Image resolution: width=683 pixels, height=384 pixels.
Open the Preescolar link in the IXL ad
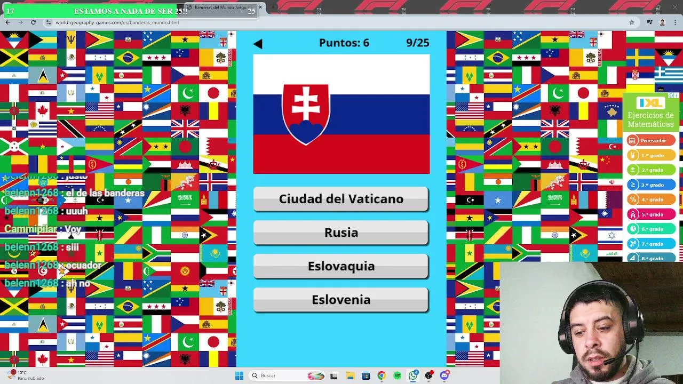pos(651,140)
